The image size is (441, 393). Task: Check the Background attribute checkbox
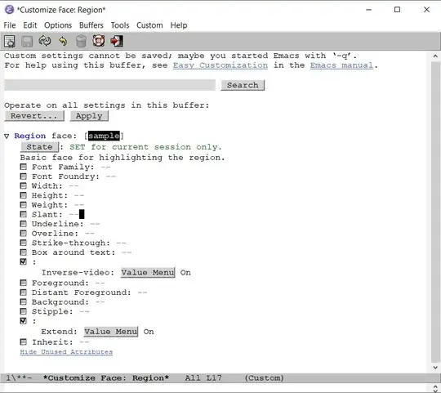click(x=24, y=301)
